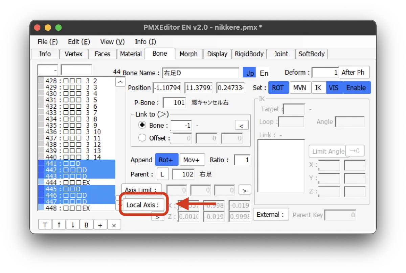Switch to the Material tab
The height and width of the screenshot is (273, 406).
131,54
